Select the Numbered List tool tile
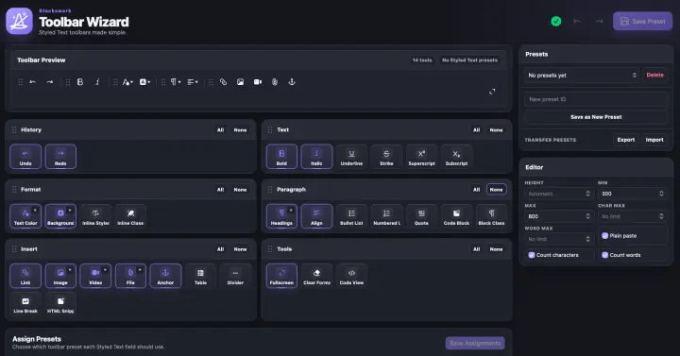680x356 pixels. 386,216
